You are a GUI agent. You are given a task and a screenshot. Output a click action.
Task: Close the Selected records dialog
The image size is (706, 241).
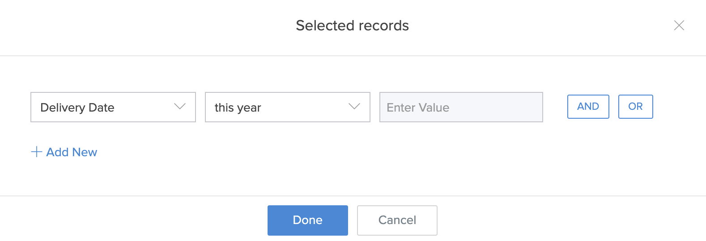(679, 25)
